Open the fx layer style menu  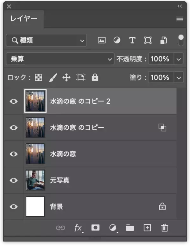[79, 228]
